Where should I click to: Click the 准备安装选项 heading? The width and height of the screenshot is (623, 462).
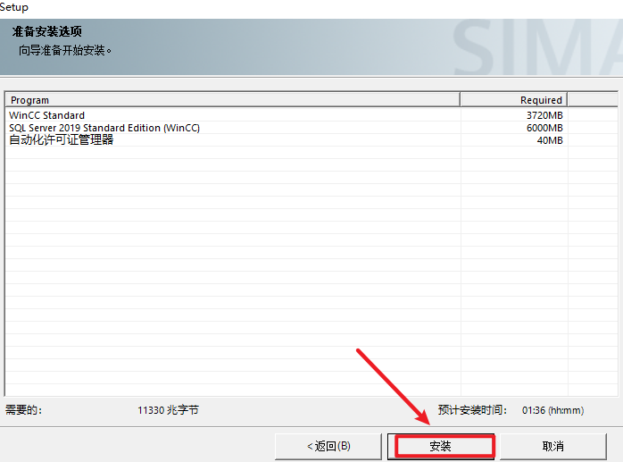[47, 32]
